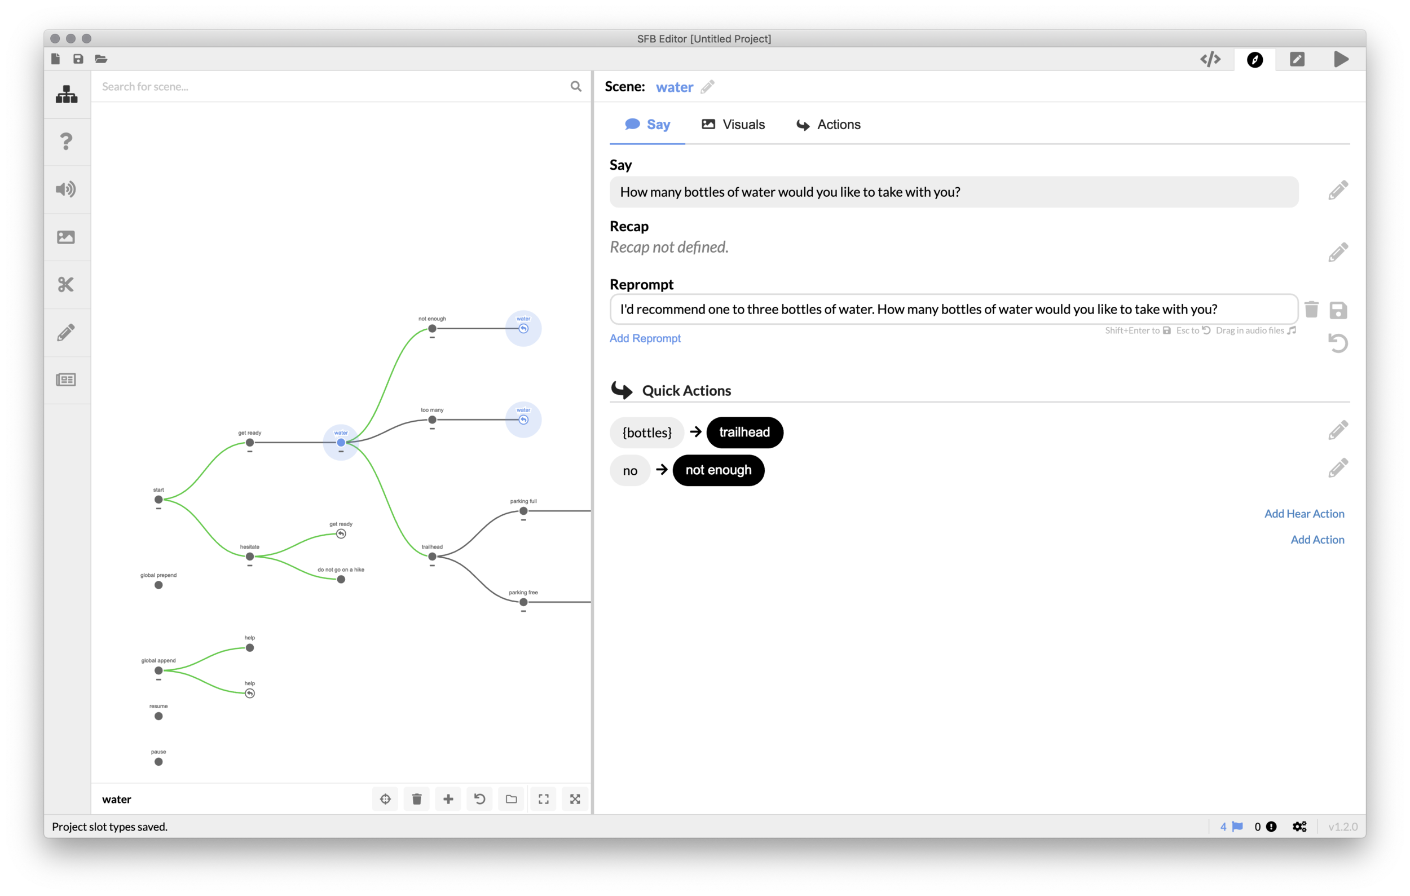
Task: Run the story with play button
Action: (1341, 59)
